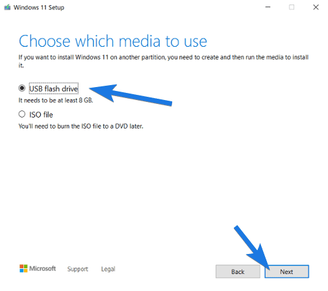This screenshot has width=328, height=291.
Task: Go back with the Back button
Action: 238,272
